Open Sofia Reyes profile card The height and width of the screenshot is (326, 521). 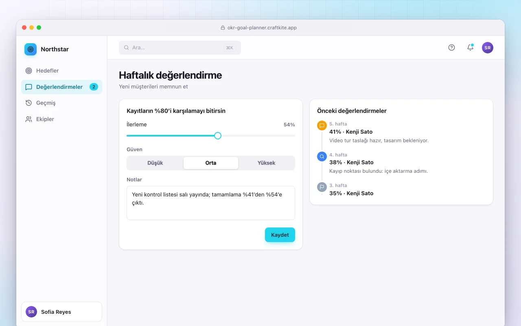(61, 312)
